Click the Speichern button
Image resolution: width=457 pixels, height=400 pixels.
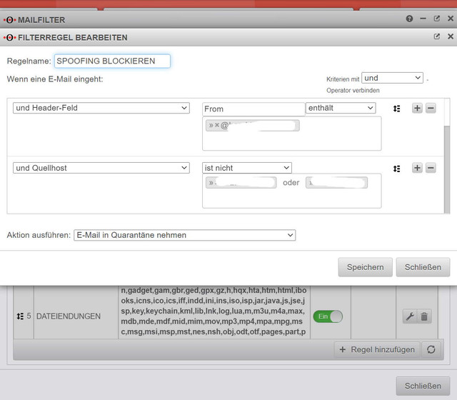[x=365, y=267]
